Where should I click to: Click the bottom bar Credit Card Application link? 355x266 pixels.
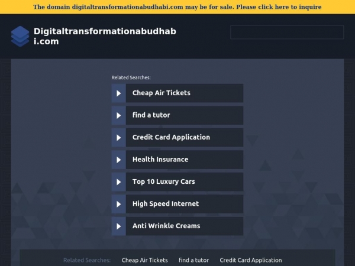(251, 260)
